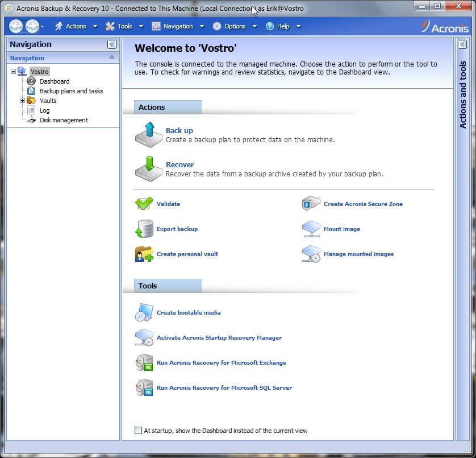Open the Navigation menu in toolbar

pyautogui.click(x=178, y=27)
